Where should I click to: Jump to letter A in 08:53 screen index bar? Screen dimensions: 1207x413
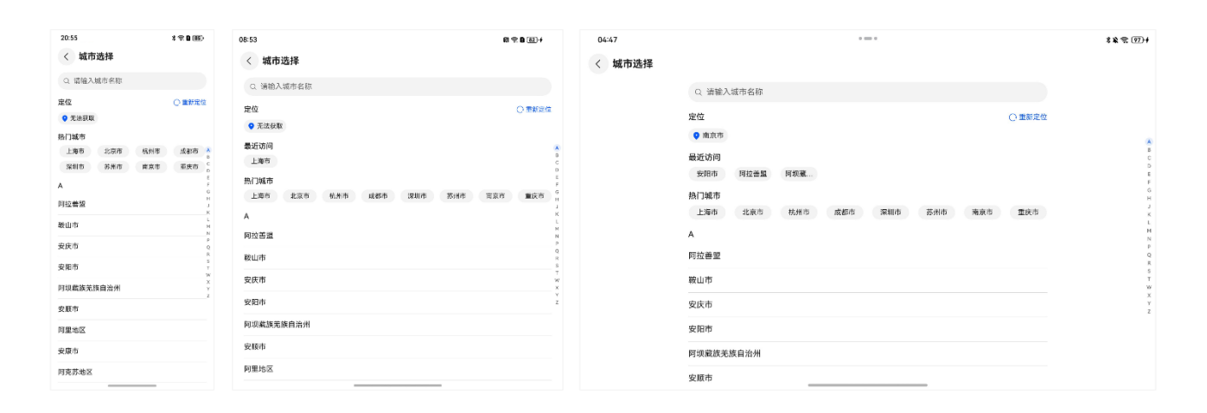pos(557,148)
